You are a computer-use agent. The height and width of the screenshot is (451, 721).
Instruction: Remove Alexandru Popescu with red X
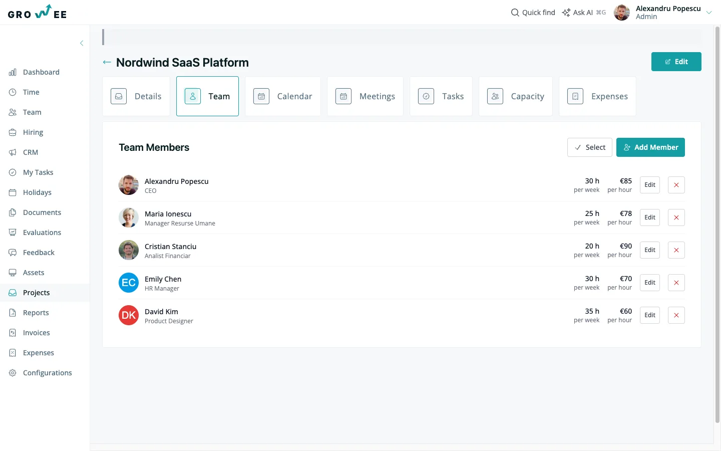click(676, 185)
